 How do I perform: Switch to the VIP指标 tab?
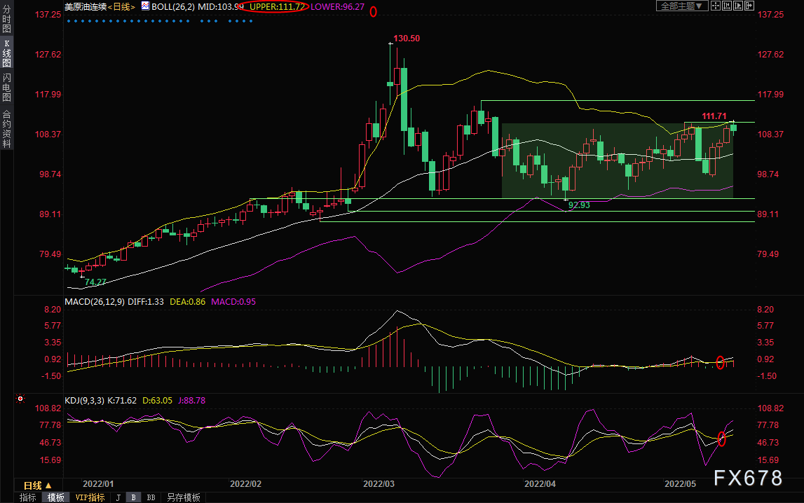pos(90,497)
